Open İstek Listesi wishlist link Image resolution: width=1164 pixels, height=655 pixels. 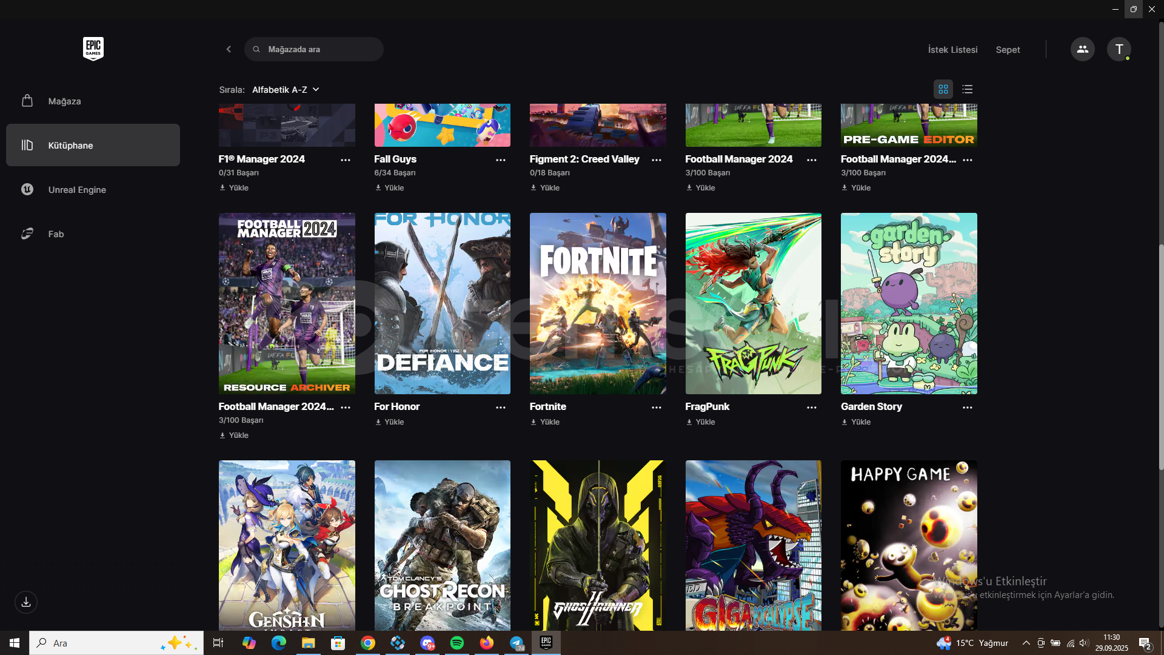click(952, 50)
